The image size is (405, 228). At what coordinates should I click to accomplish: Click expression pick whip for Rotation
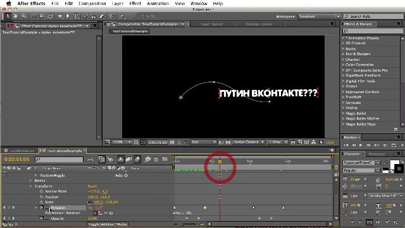click(106, 213)
